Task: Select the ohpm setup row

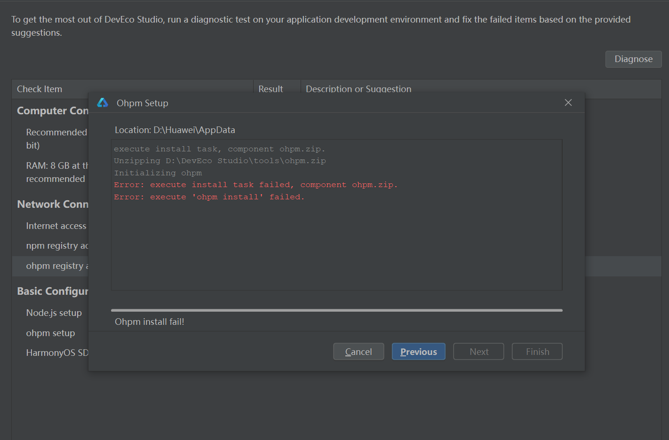Action: (x=50, y=333)
